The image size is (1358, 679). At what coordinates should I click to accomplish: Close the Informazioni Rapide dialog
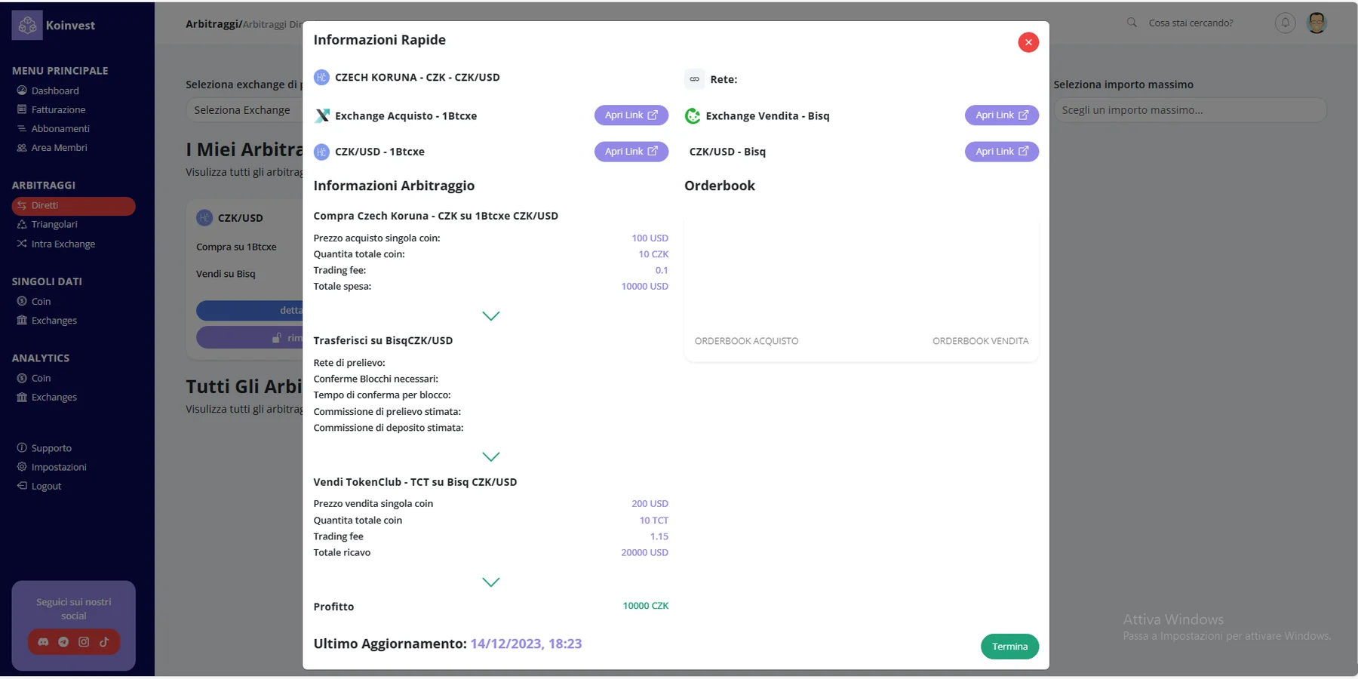coord(1028,42)
